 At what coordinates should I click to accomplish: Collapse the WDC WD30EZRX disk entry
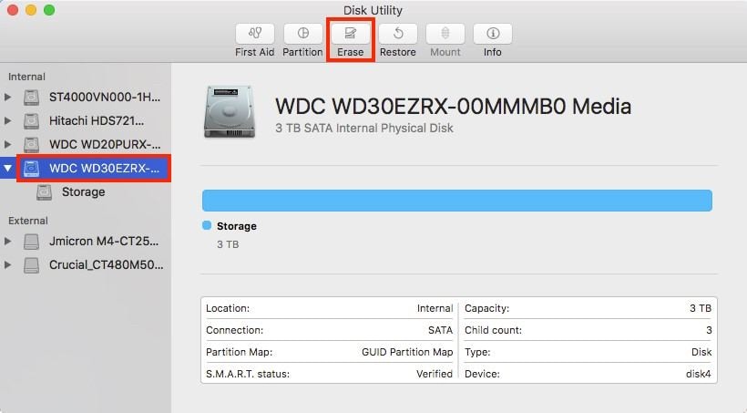[x=8, y=168]
